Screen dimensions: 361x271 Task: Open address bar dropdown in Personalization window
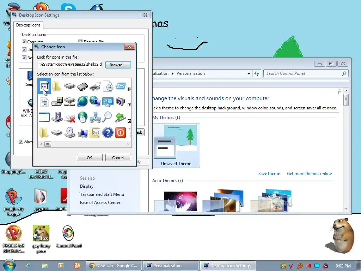pyautogui.click(x=249, y=73)
